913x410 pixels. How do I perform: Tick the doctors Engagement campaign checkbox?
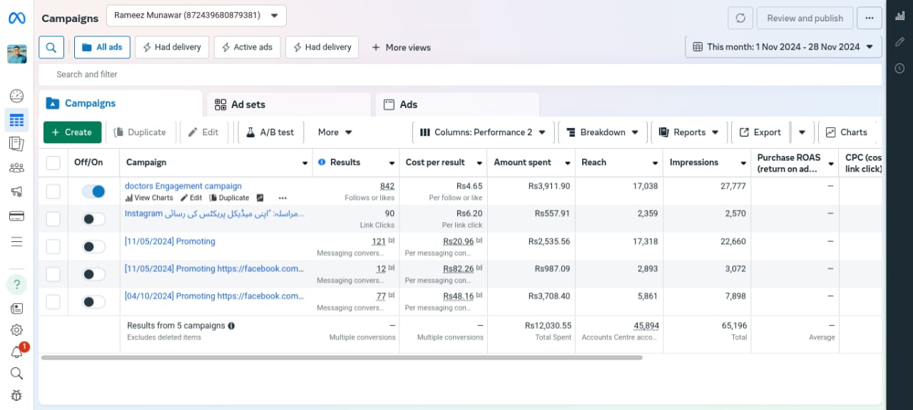53,191
